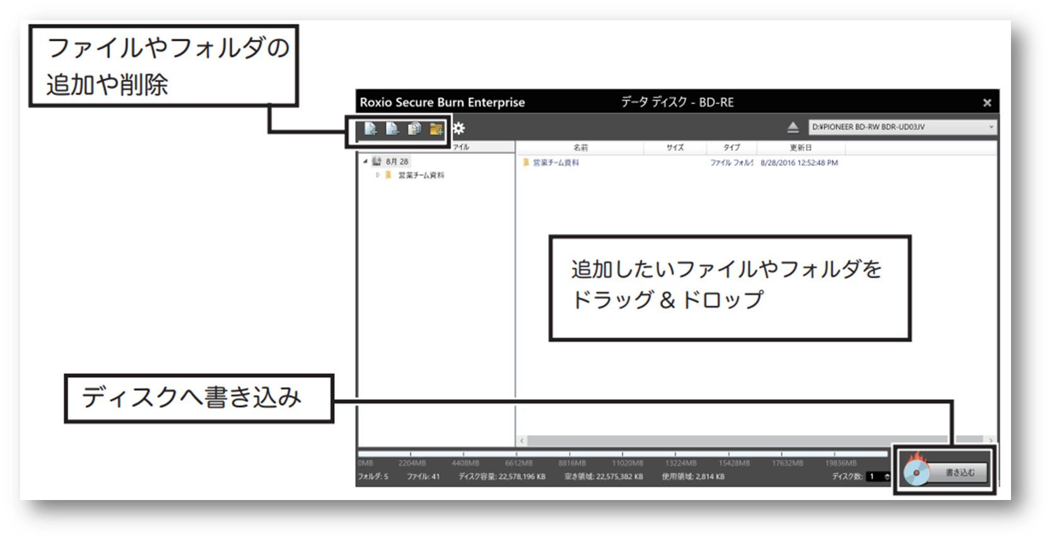Close the Roxio Secure Burn window
The image size is (1052, 541).
(x=987, y=102)
